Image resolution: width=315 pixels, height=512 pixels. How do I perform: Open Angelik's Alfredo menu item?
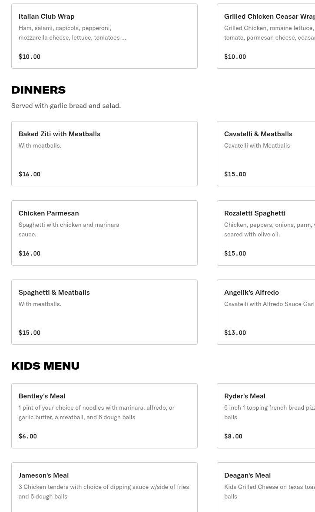pyautogui.click(x=266, y=312)
